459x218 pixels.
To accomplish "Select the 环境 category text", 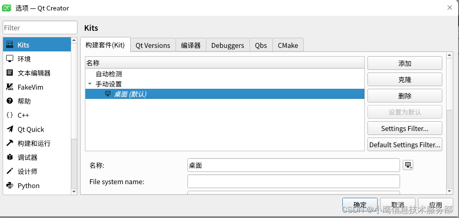I will pyautogui.click(x=24, y=59).
